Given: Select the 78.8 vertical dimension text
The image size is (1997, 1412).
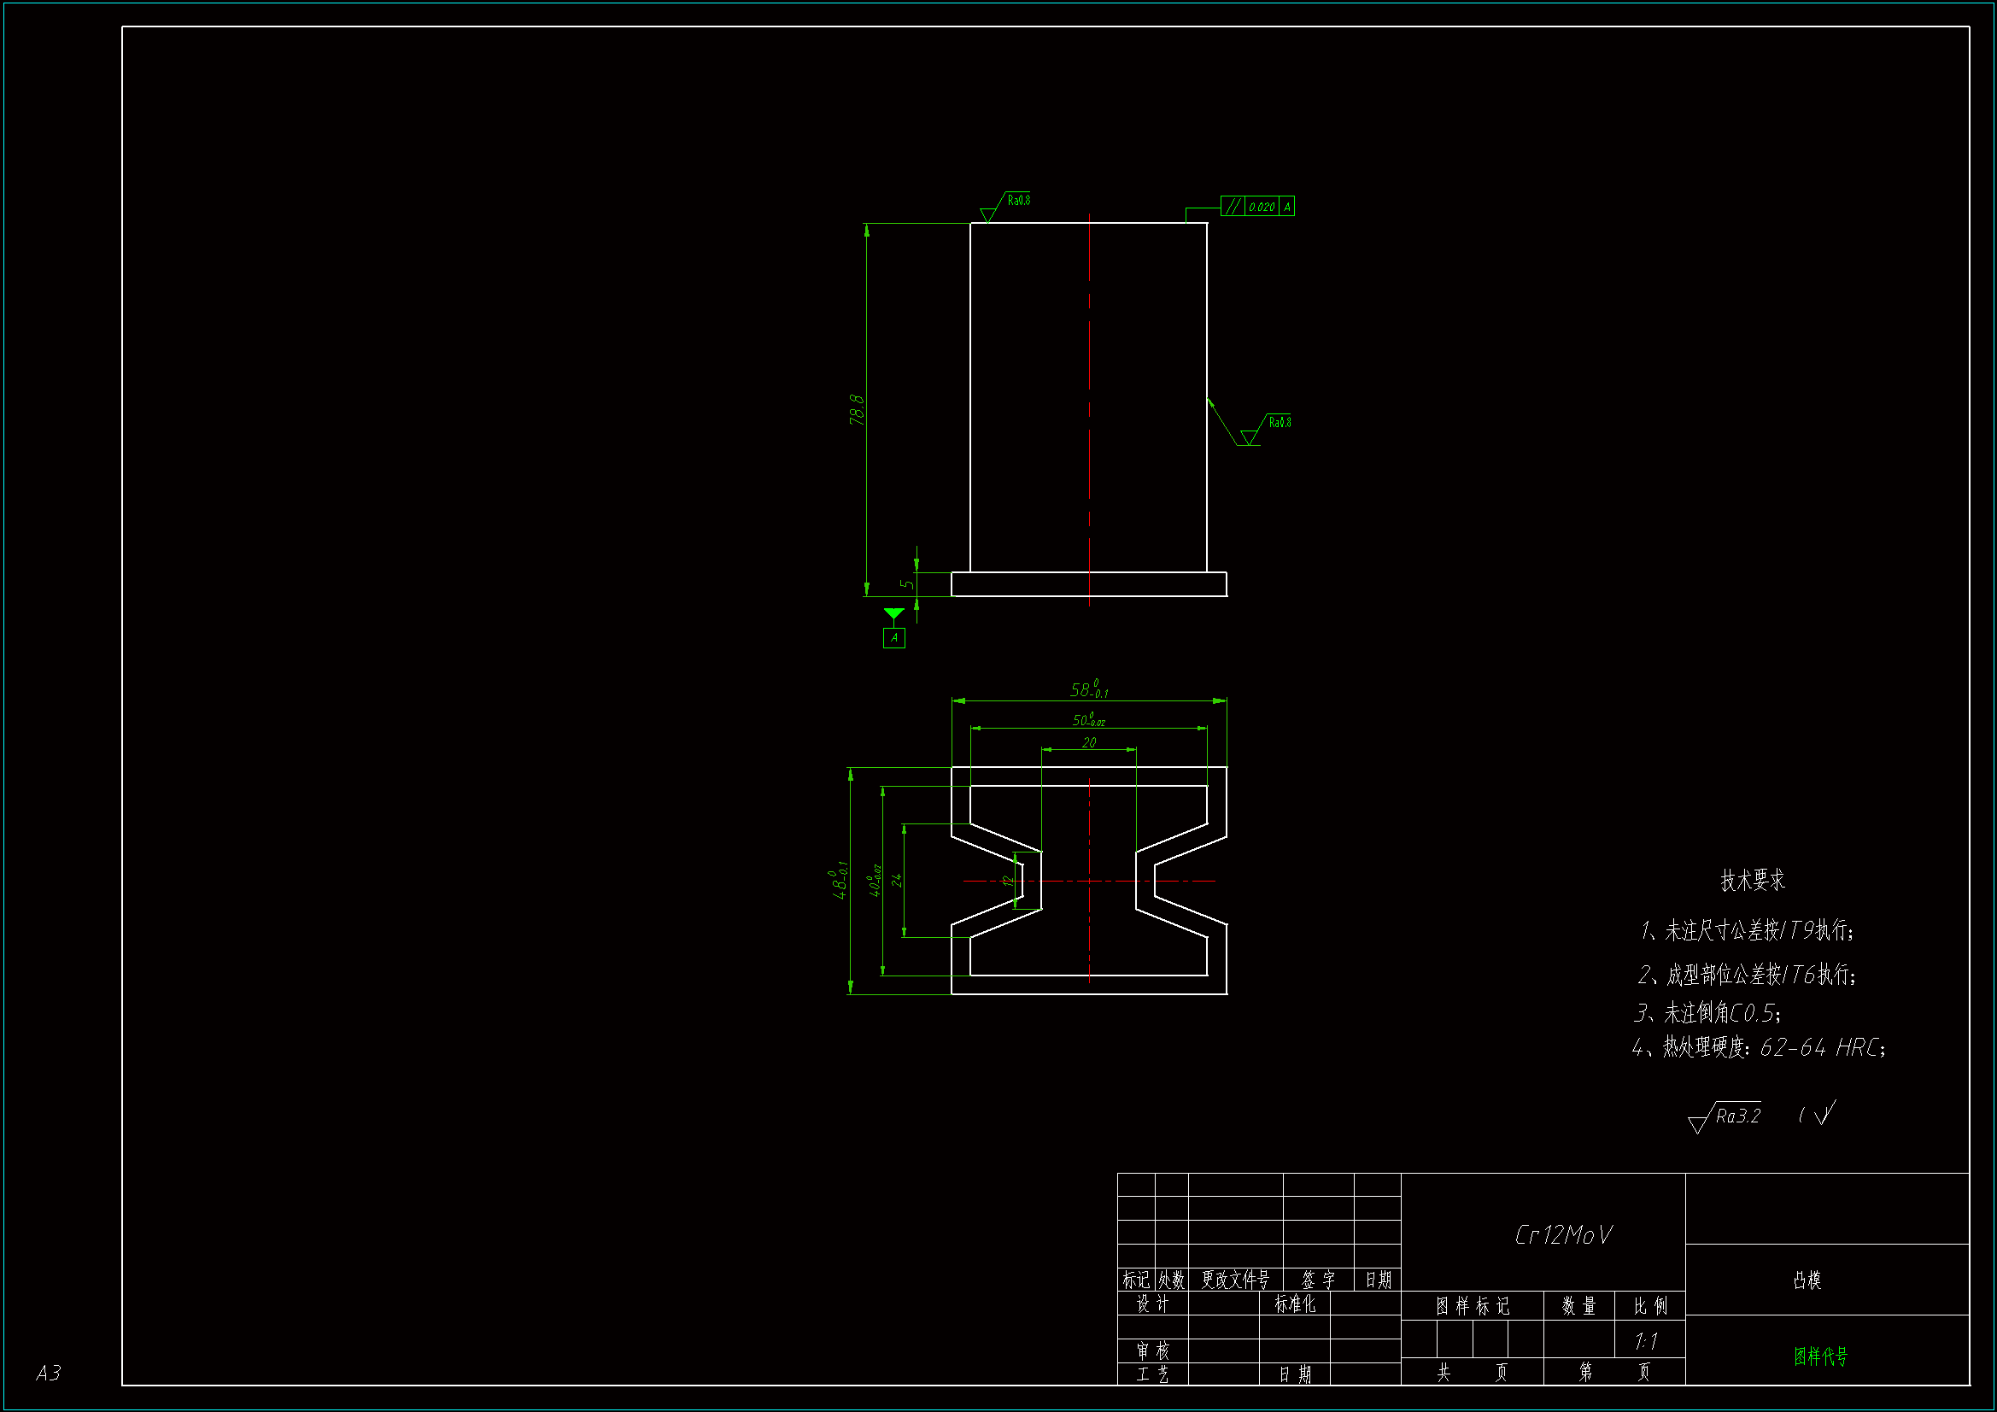Looking at the screenshot, I should [857, 409].
